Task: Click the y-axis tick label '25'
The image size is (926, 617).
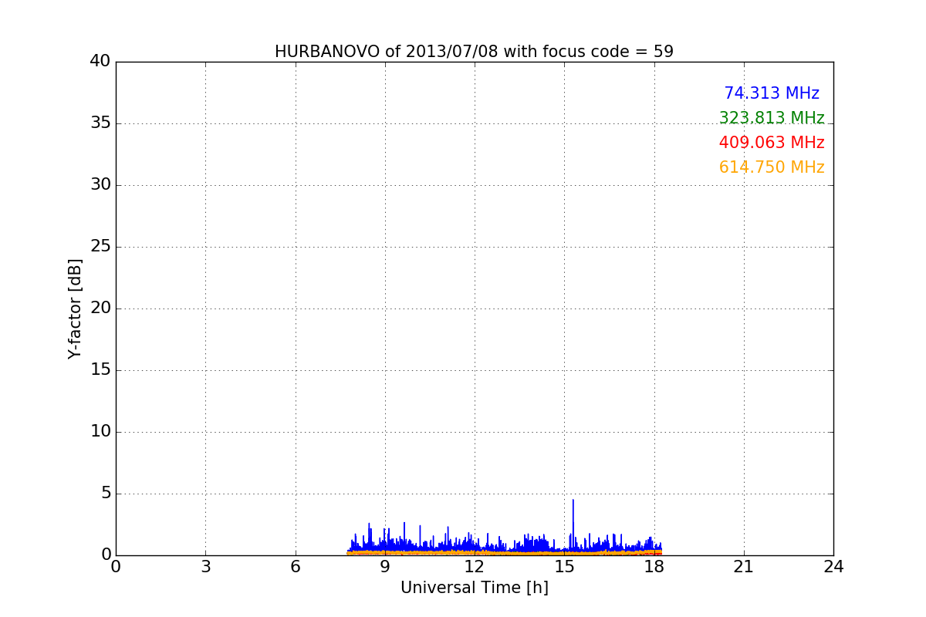Action: point(100,247)
